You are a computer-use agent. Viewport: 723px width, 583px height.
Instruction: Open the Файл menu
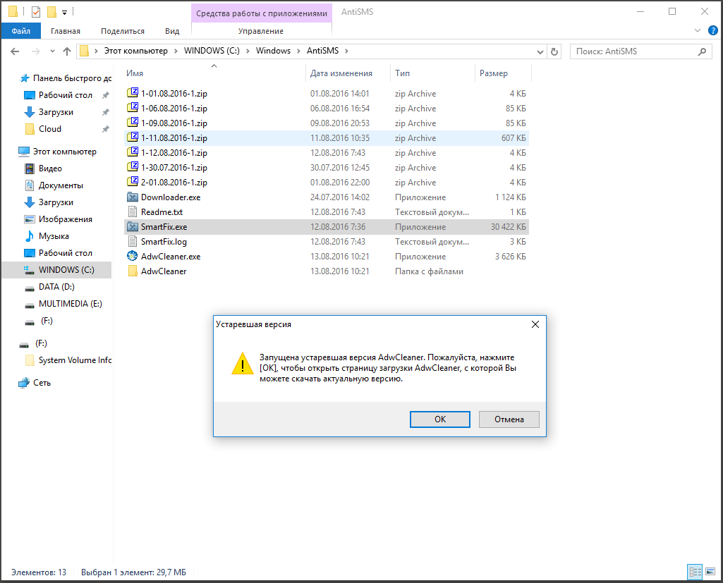click(20, 31)
